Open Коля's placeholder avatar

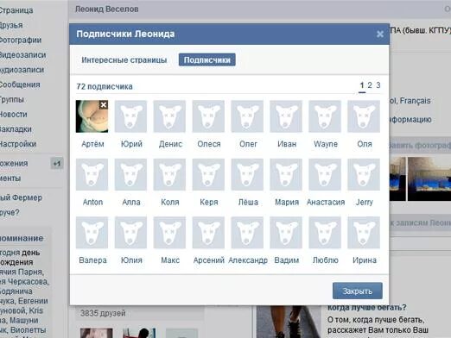tap(169, 175)
